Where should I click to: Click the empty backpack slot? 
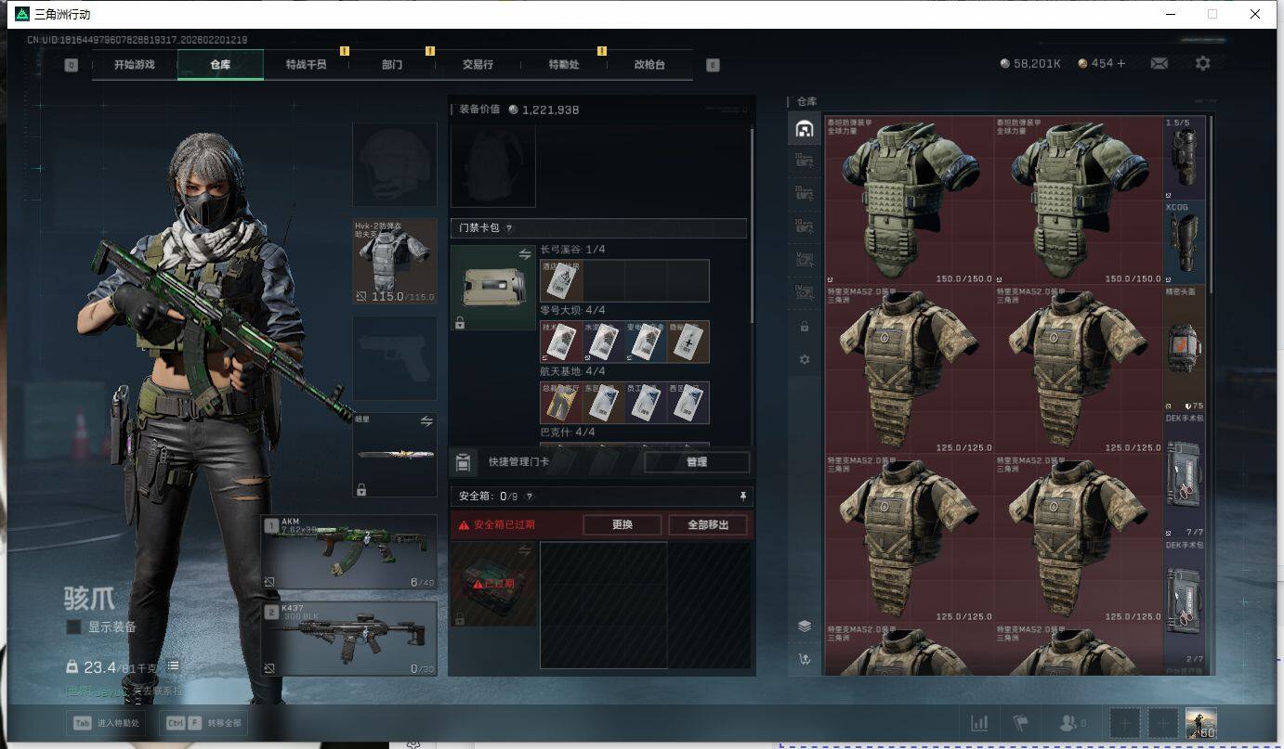click(x=493, y=164)
